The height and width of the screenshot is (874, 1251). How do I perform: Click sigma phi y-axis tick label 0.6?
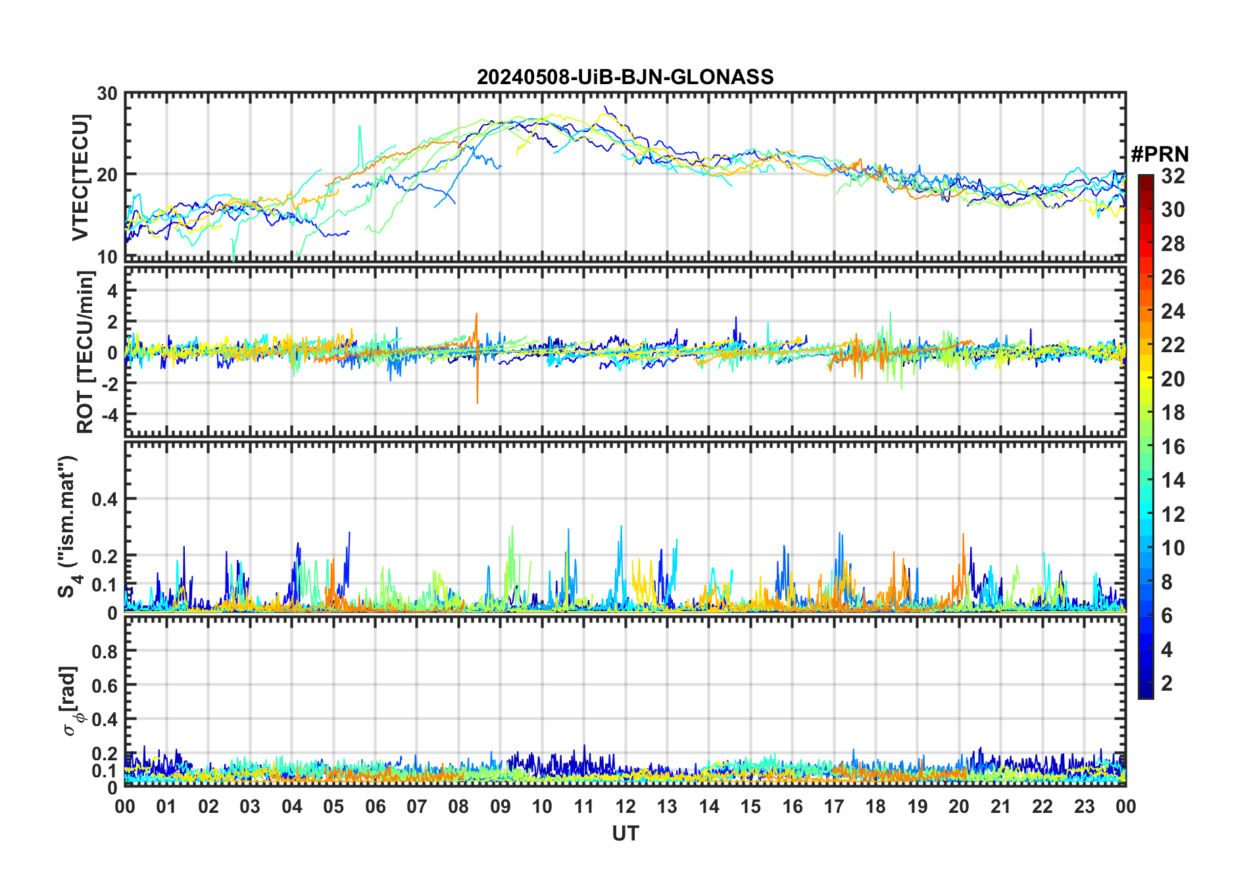[x=105, y=685]
